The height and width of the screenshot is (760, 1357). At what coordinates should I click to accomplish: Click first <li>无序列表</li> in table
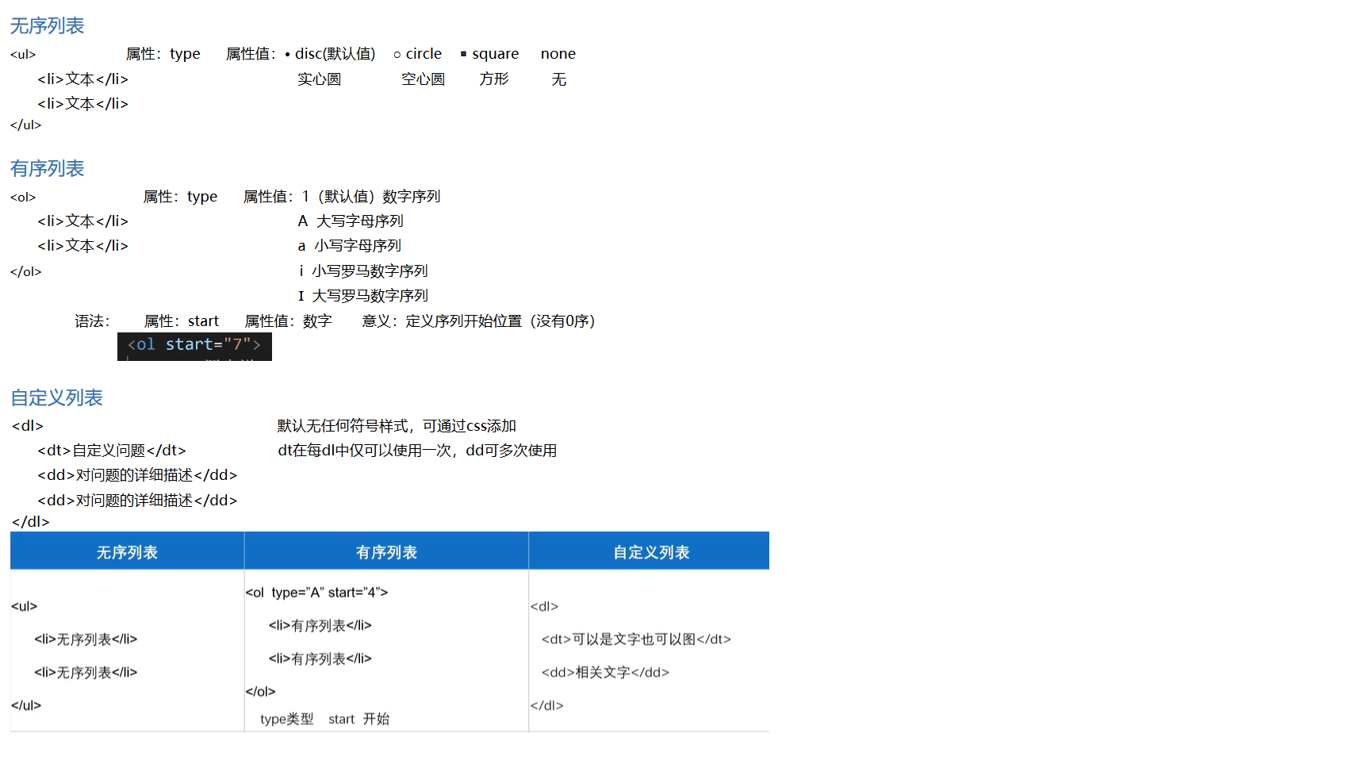pyautogui.click(x=86, y=639)
